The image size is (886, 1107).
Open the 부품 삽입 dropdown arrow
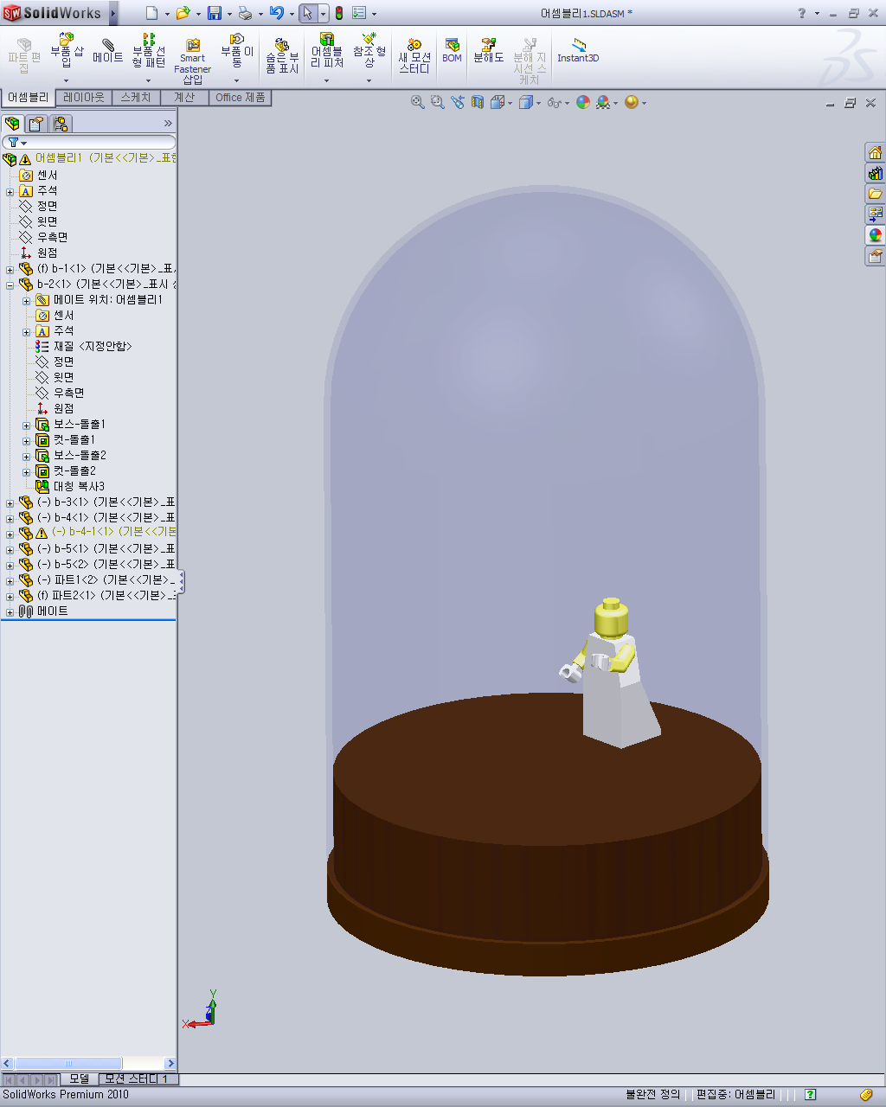click(x=67, y=81)
